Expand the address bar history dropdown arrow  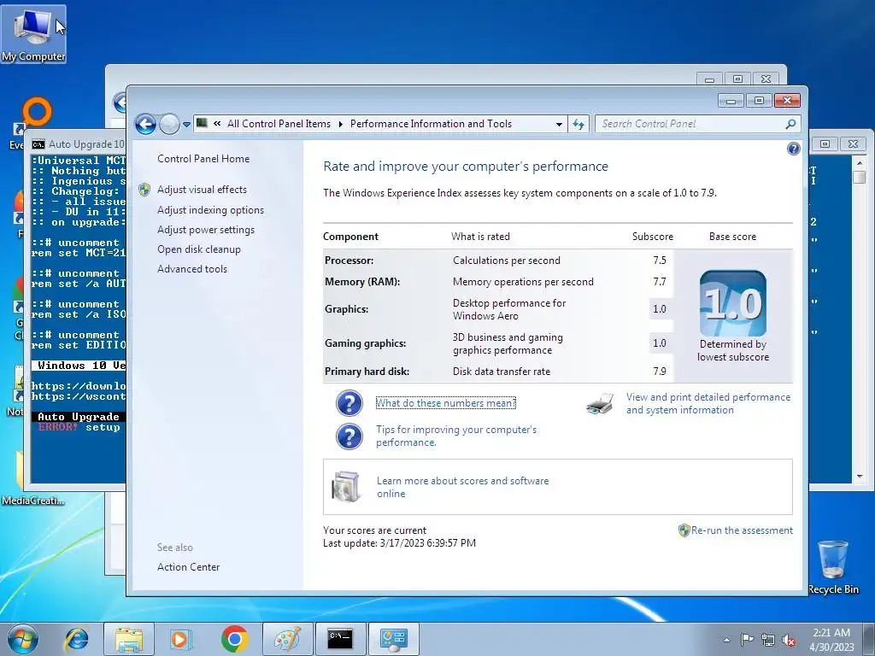(559, 125)
